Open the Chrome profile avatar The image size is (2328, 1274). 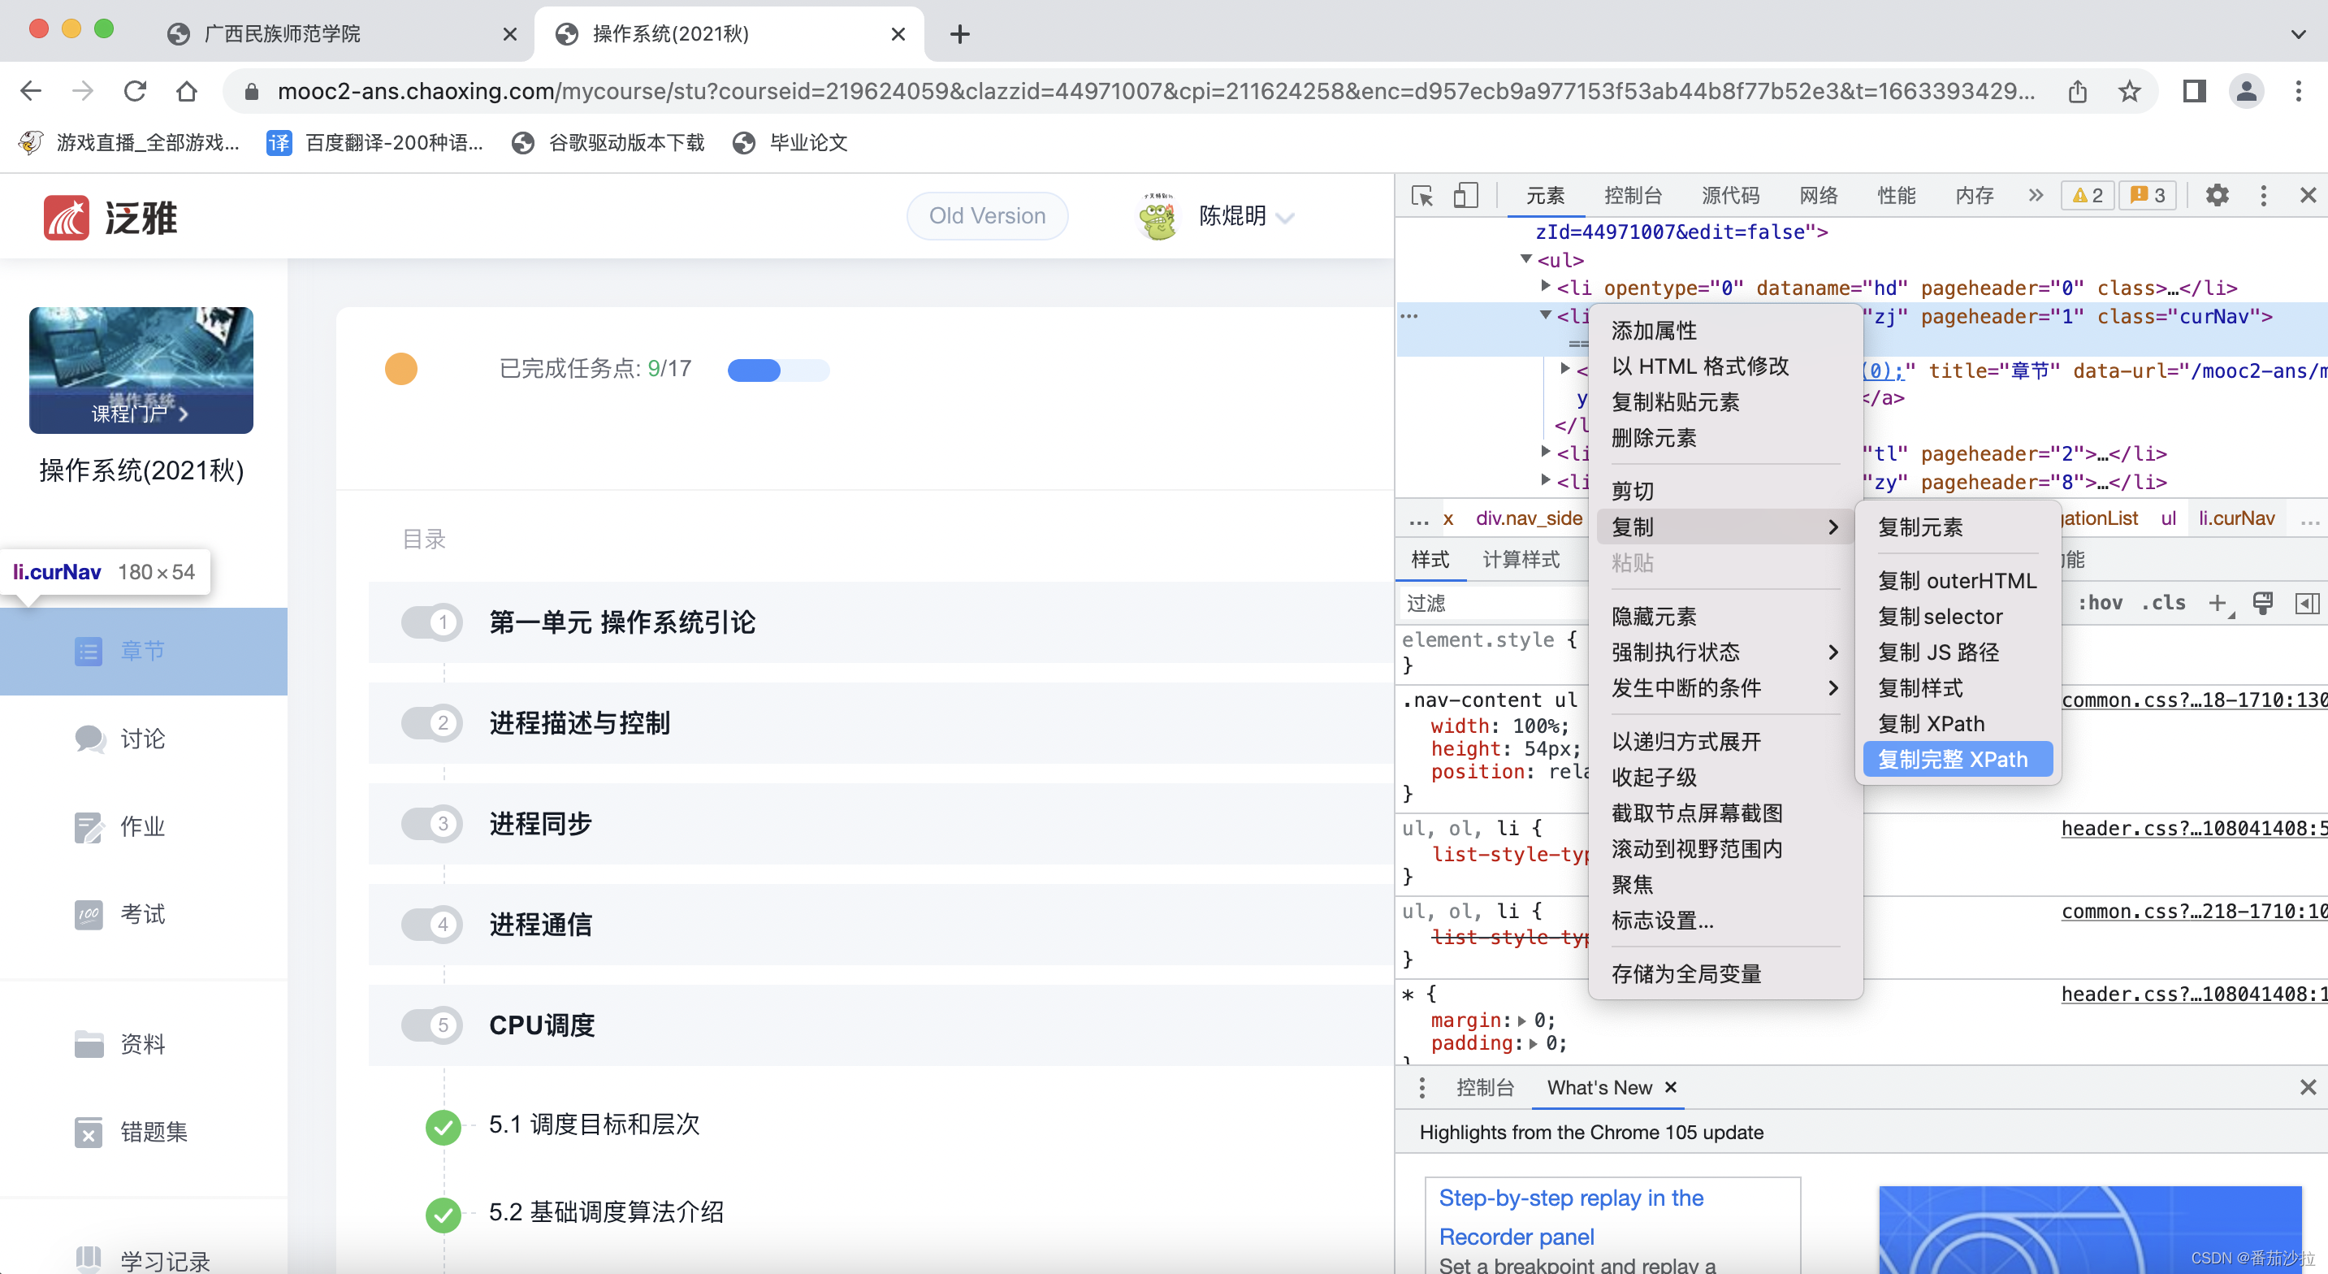tap(2246, 90)
